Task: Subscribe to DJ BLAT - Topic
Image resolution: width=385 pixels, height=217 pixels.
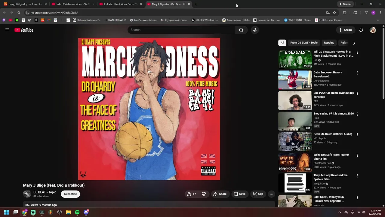Action: pos(70,194)
